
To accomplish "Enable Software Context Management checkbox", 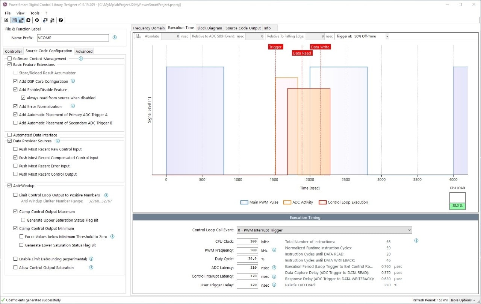I will (x=10, y=59).
